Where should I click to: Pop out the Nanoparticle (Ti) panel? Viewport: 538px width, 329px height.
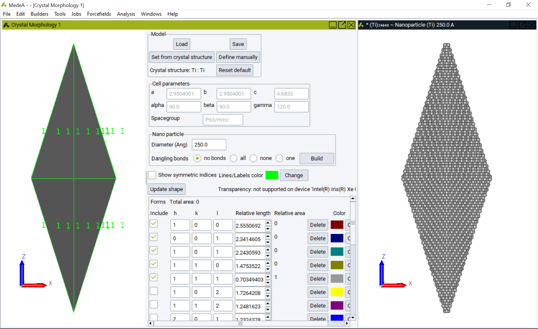(522, 25)
